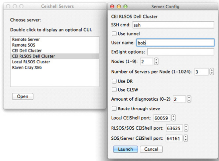Select Remote Server in the server list
The image size is (219, 161).
pos(26,40)
